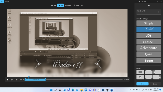Choose the Boom animated text style
163x92 pixels.
149,60
